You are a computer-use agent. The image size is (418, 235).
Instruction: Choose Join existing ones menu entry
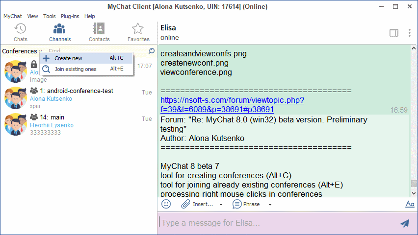pyautogui.click(x=87, y=69)
